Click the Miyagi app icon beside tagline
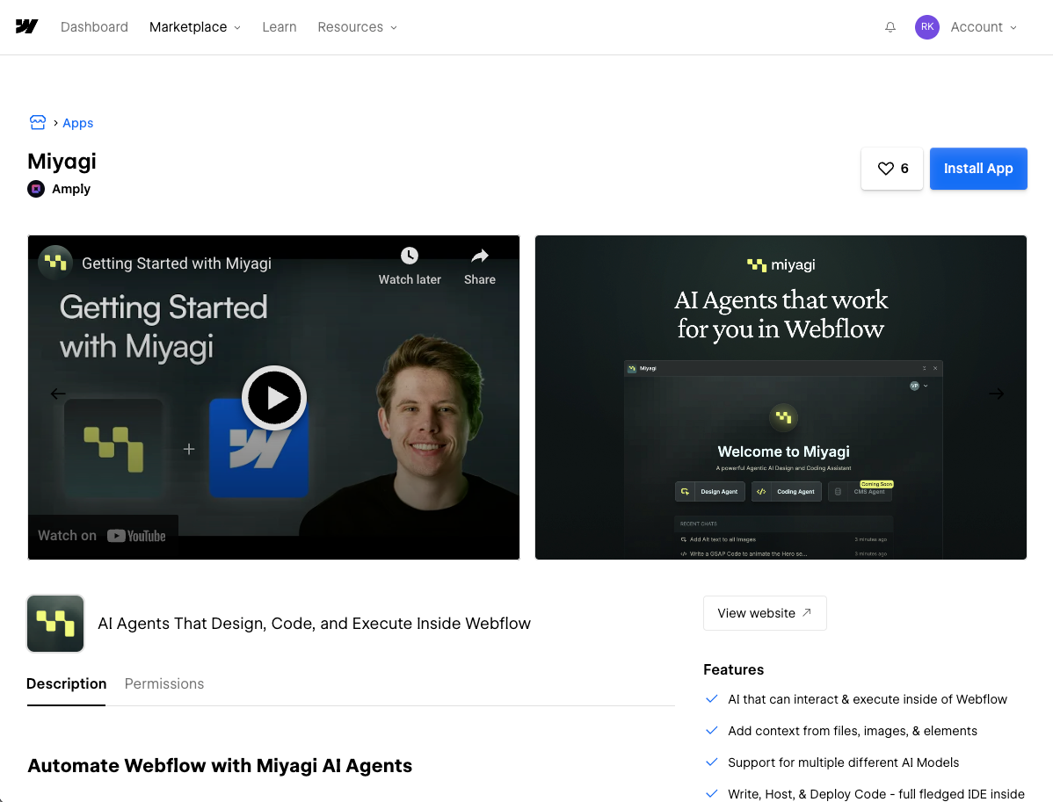The height and width of the screenshot is (802, 1053). (55, 624)
